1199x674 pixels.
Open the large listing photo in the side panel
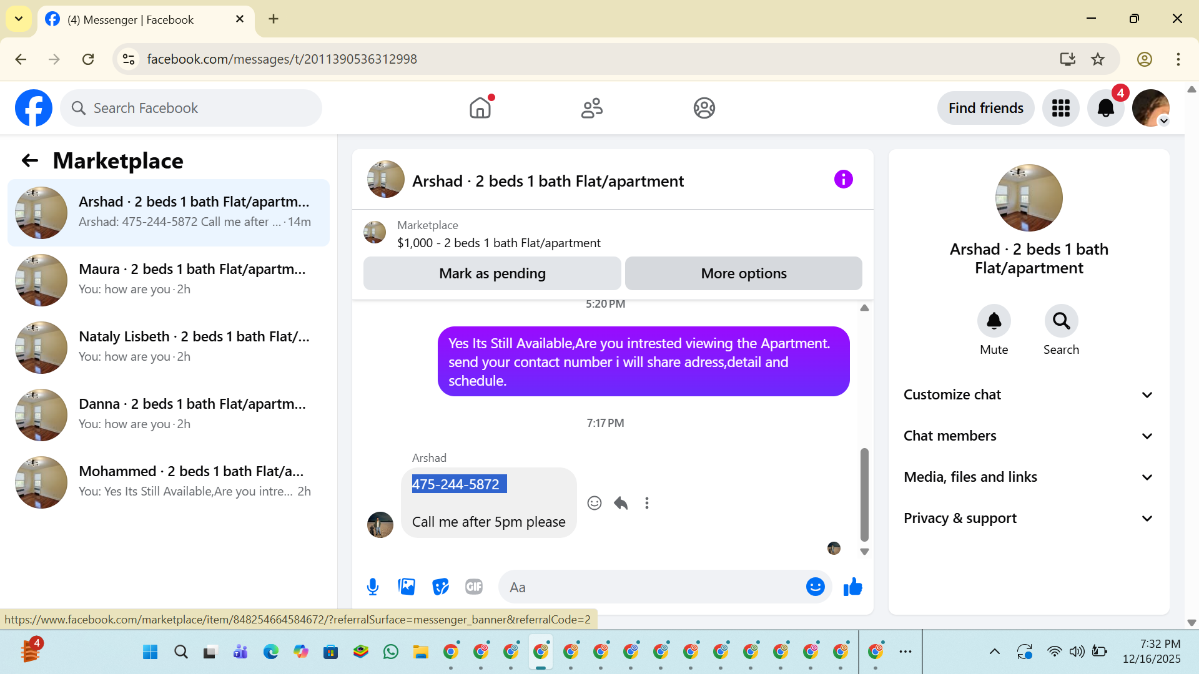pyautogui.click(x=1029, y=198)
